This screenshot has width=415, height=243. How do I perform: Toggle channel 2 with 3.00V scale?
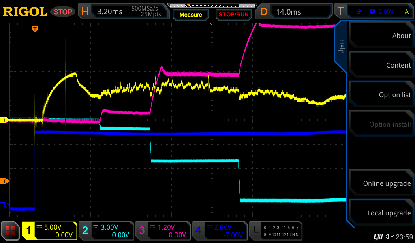click(106, 230)
